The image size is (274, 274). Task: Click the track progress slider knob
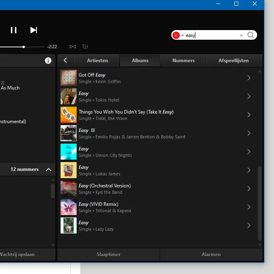[24, 47]
